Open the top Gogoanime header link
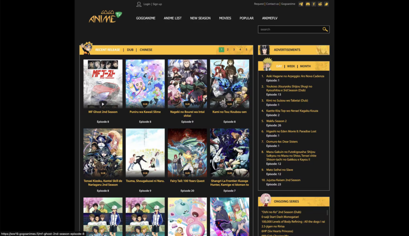The image size is (409, 236). (x=288, y=4)
